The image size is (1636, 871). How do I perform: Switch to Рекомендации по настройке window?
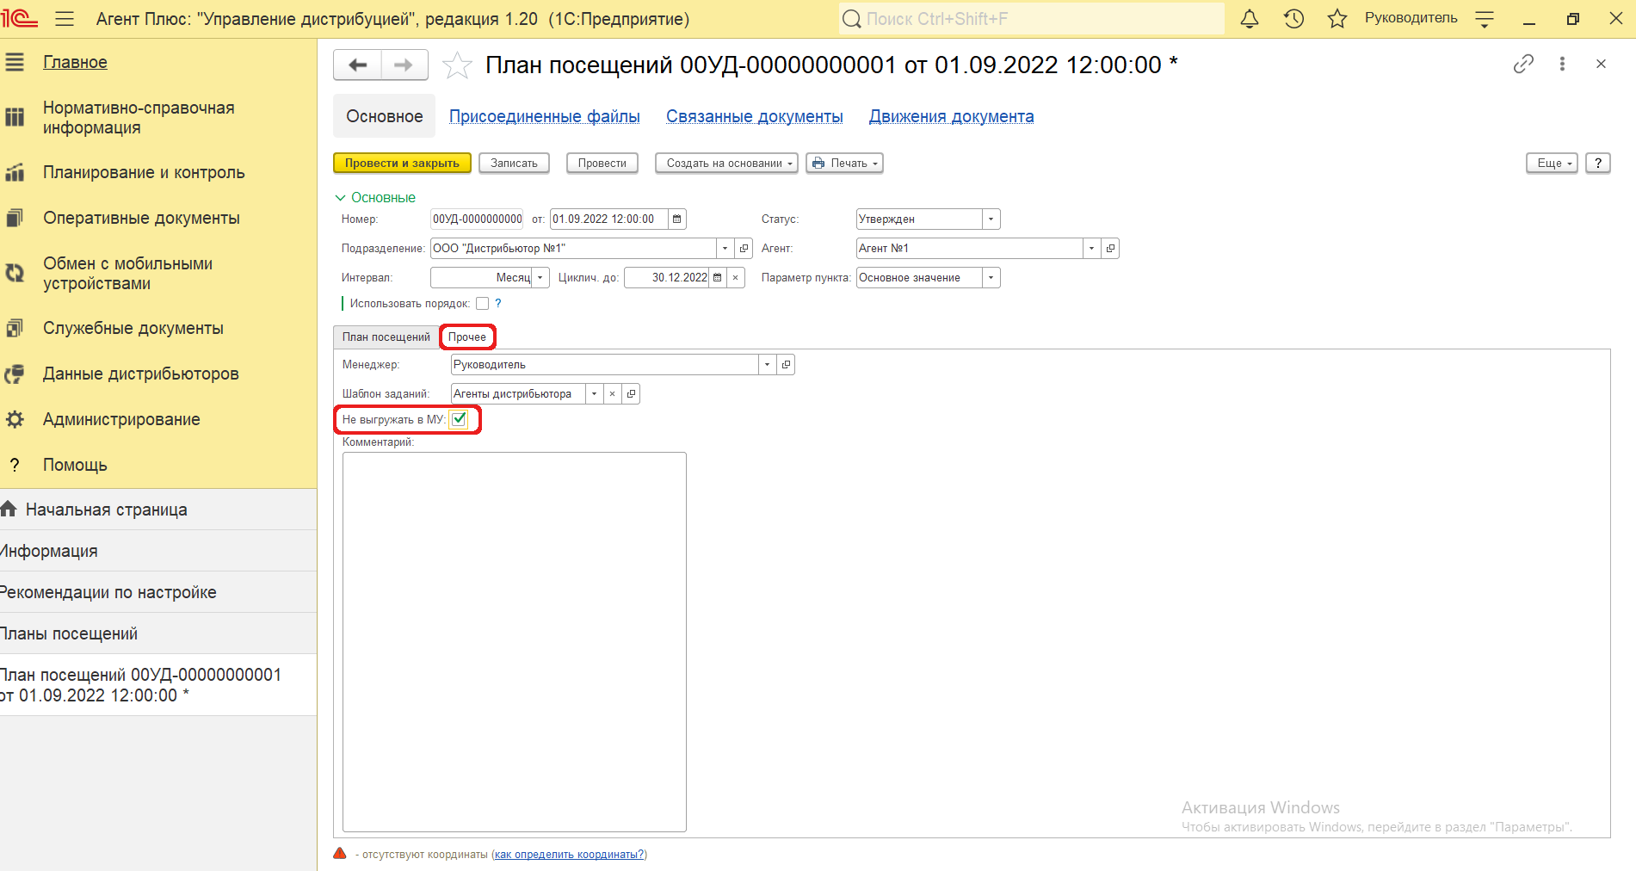click(x=158, y=592)
